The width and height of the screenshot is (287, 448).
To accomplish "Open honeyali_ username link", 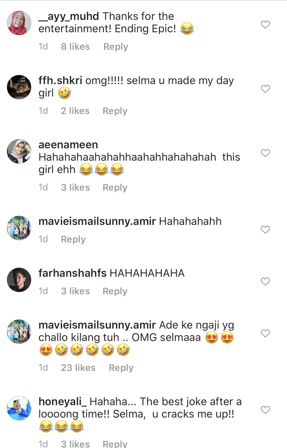I will coord(63,402).
